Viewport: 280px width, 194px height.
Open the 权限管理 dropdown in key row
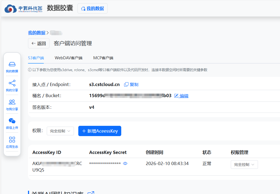[244, 165]
